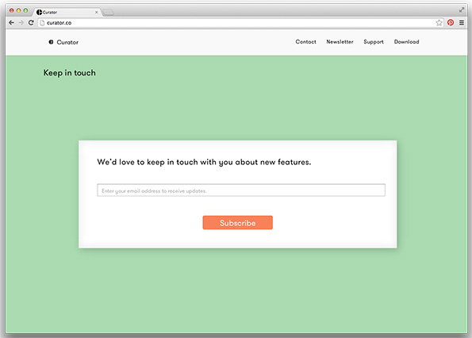
Task: Reload the page with the refresh icon
Action: 31,22
